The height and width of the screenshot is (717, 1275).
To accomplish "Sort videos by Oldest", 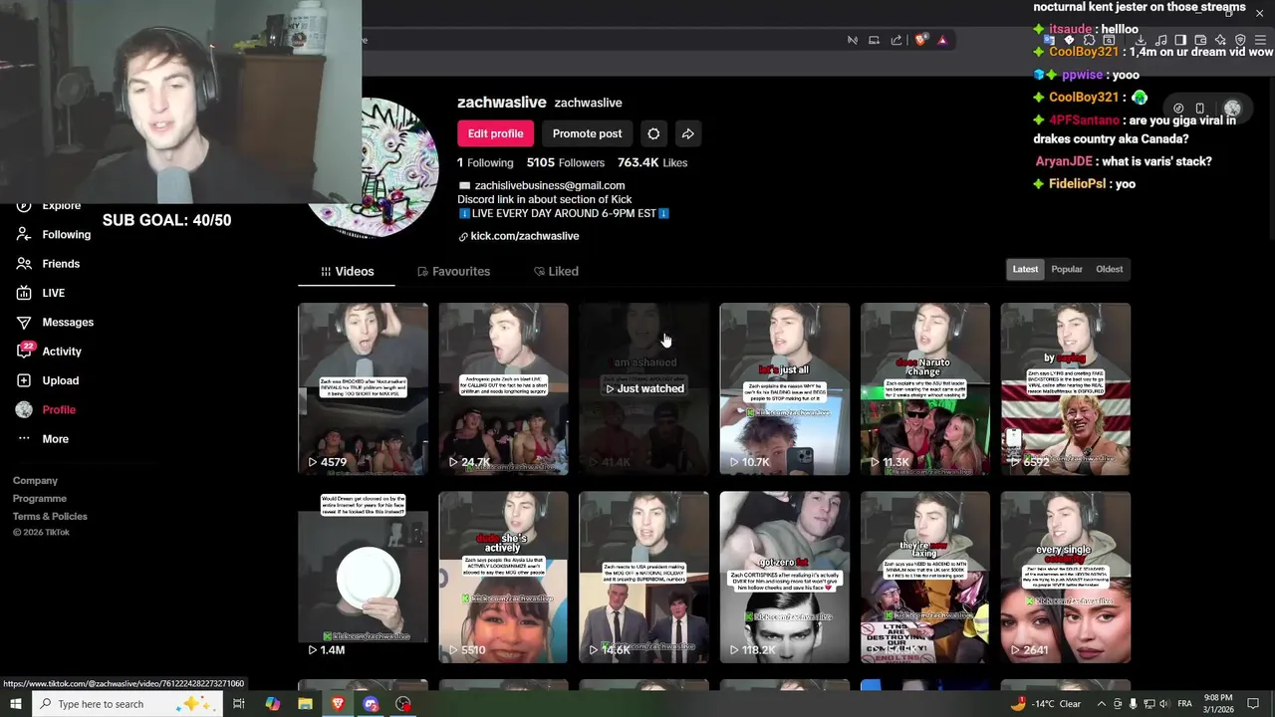I will pos(1109,269).
